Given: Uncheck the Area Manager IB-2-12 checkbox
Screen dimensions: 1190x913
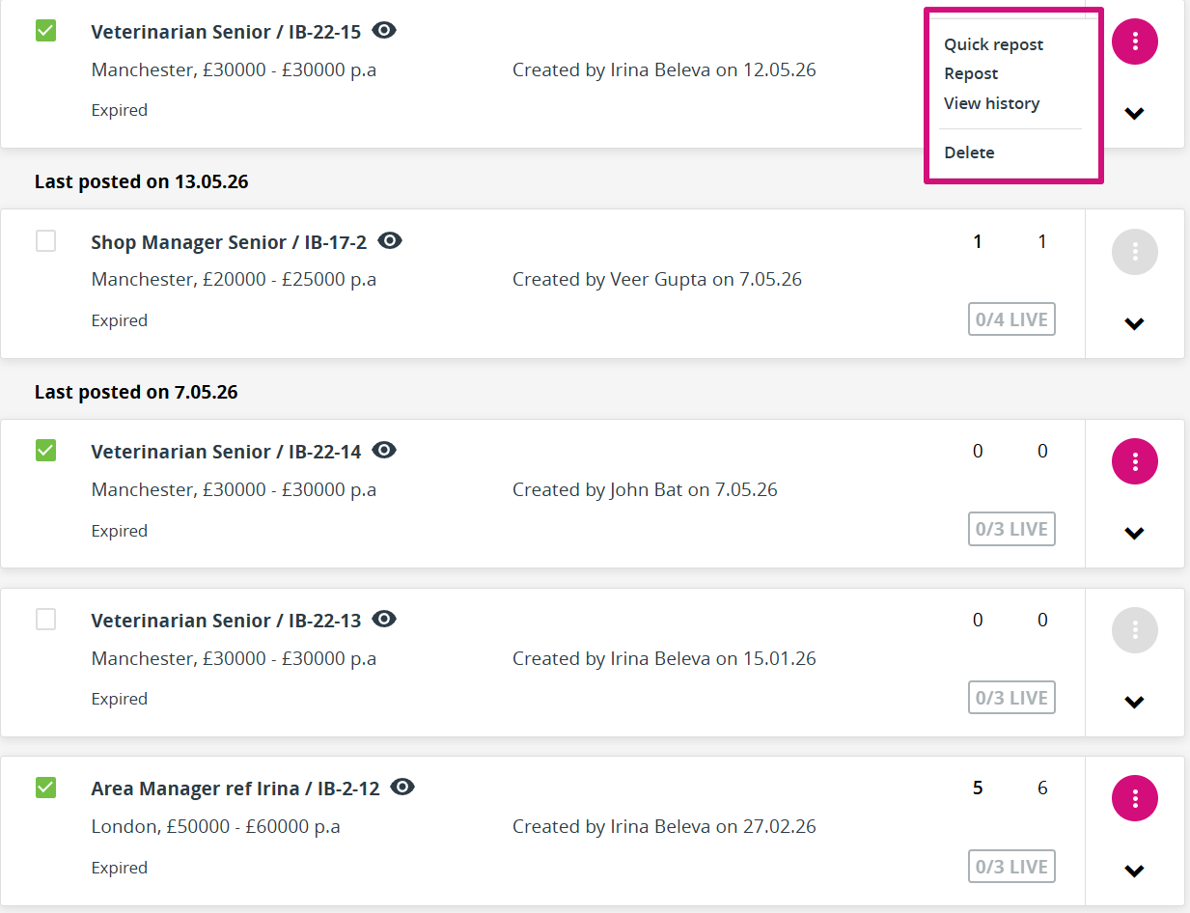Looking at the screenshot, I should (45, 788).
